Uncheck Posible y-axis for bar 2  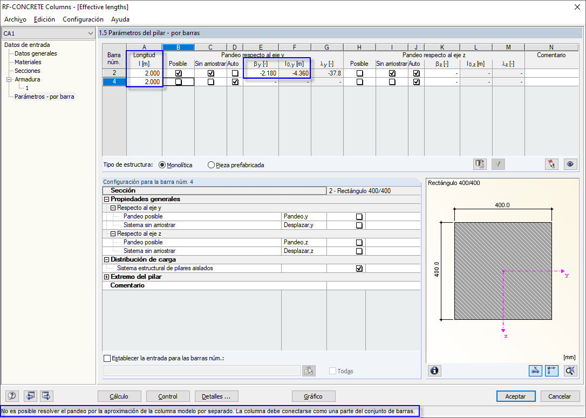click(x=178, y=73)
